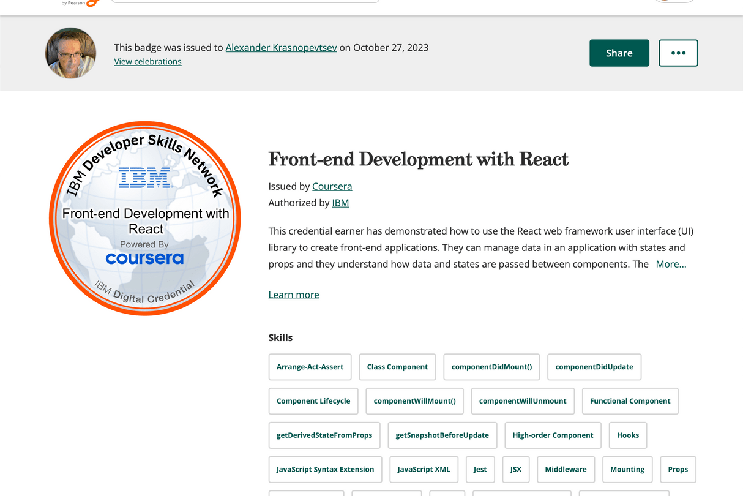Click the IBM Developer Skills Network badge image
Viewport: 743px width, 496px height.
coord(144,218)
